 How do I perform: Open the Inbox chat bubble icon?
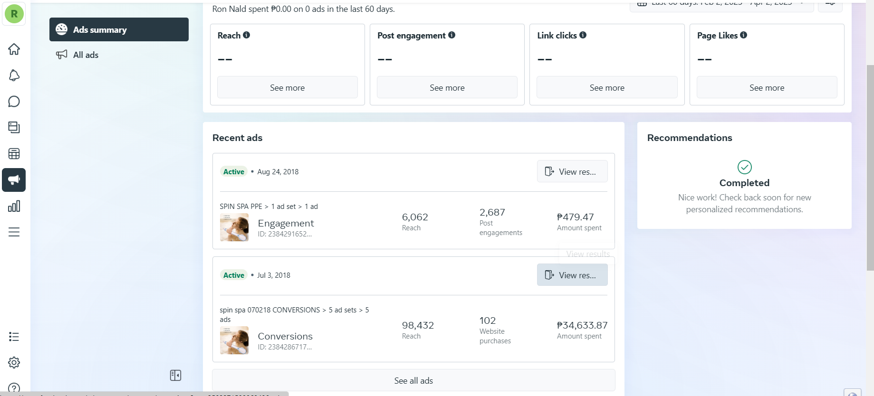pyautogui.click(x=14, y=102)
